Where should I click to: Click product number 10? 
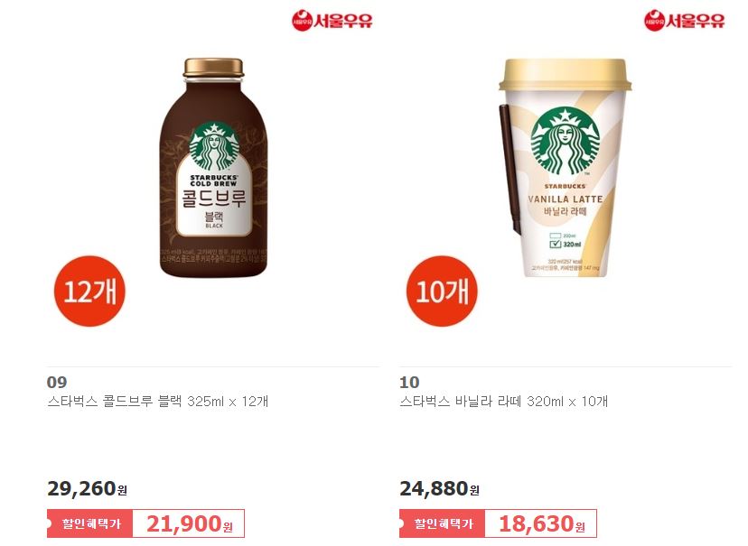tap(409, 382)
